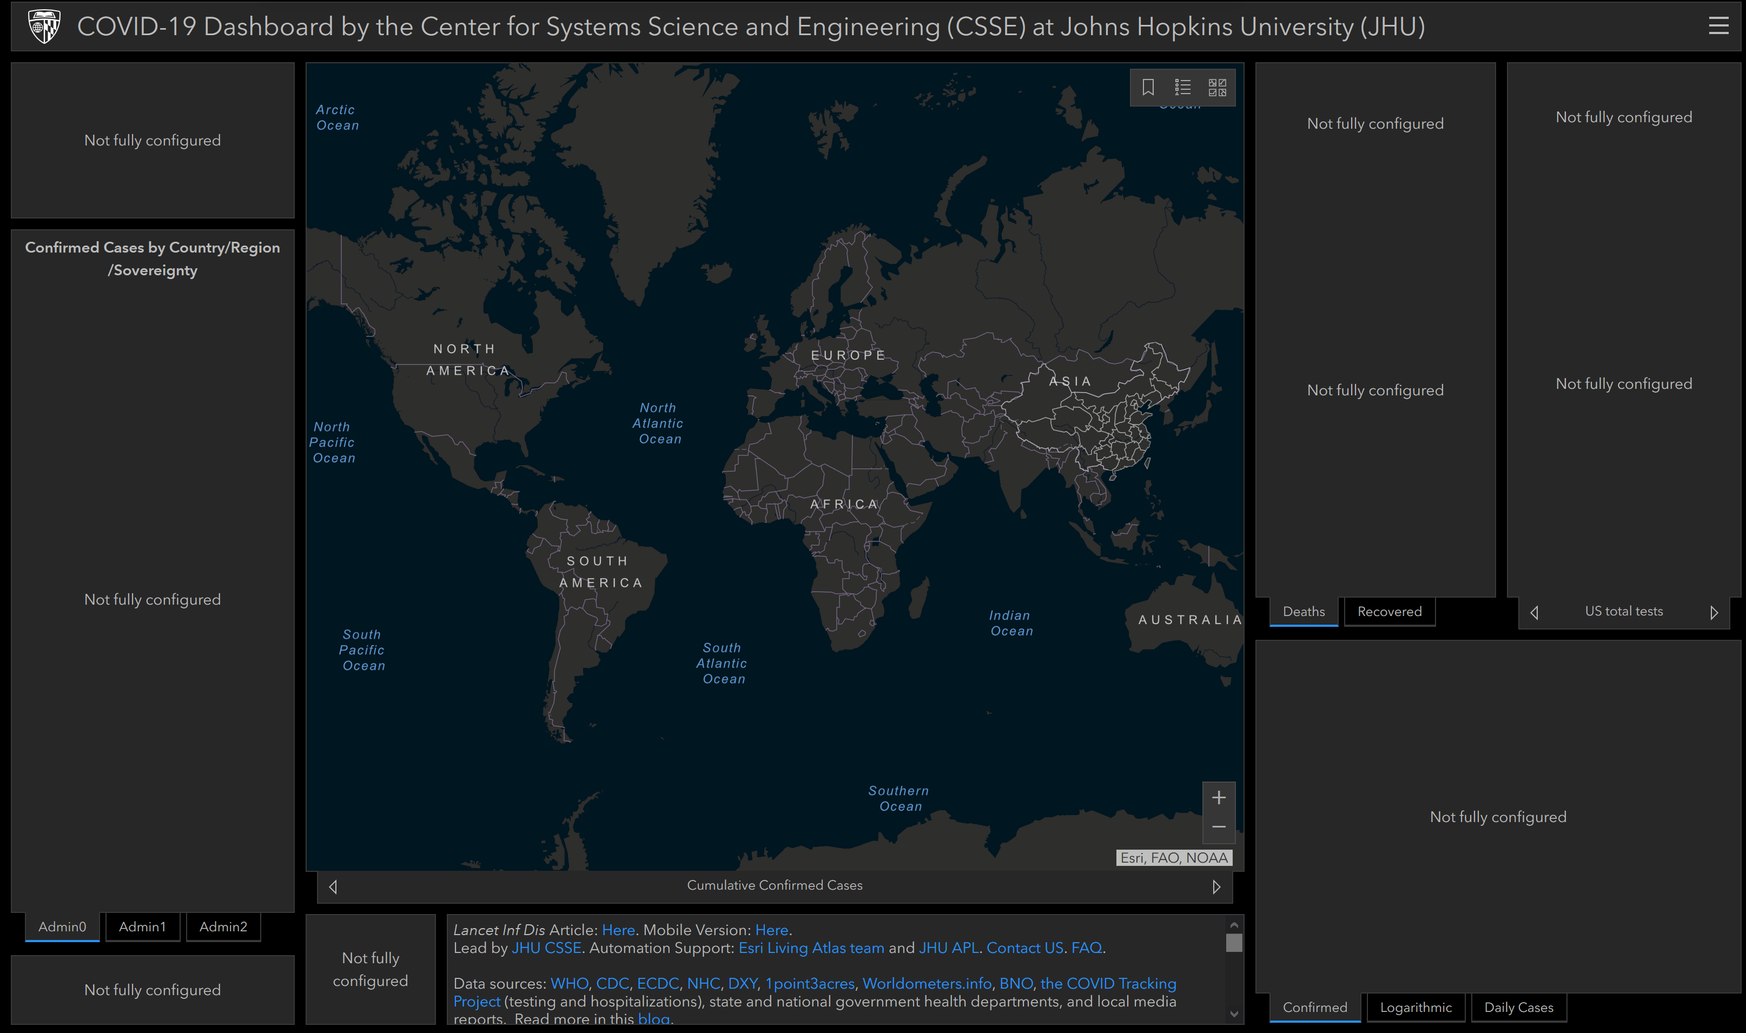
Task: Select the Admin1 tab
Action: tap(143, 927)
